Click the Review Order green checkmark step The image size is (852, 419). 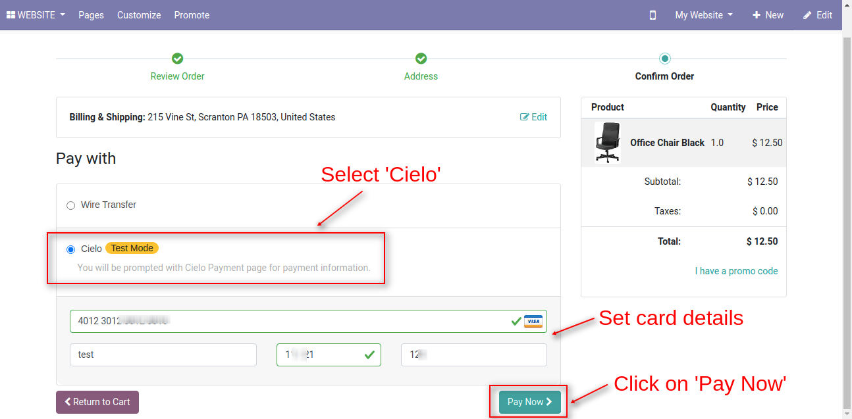coord(178,59)
